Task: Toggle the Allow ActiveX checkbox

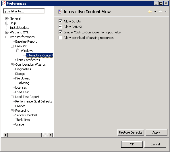Action: click(60, 27)
